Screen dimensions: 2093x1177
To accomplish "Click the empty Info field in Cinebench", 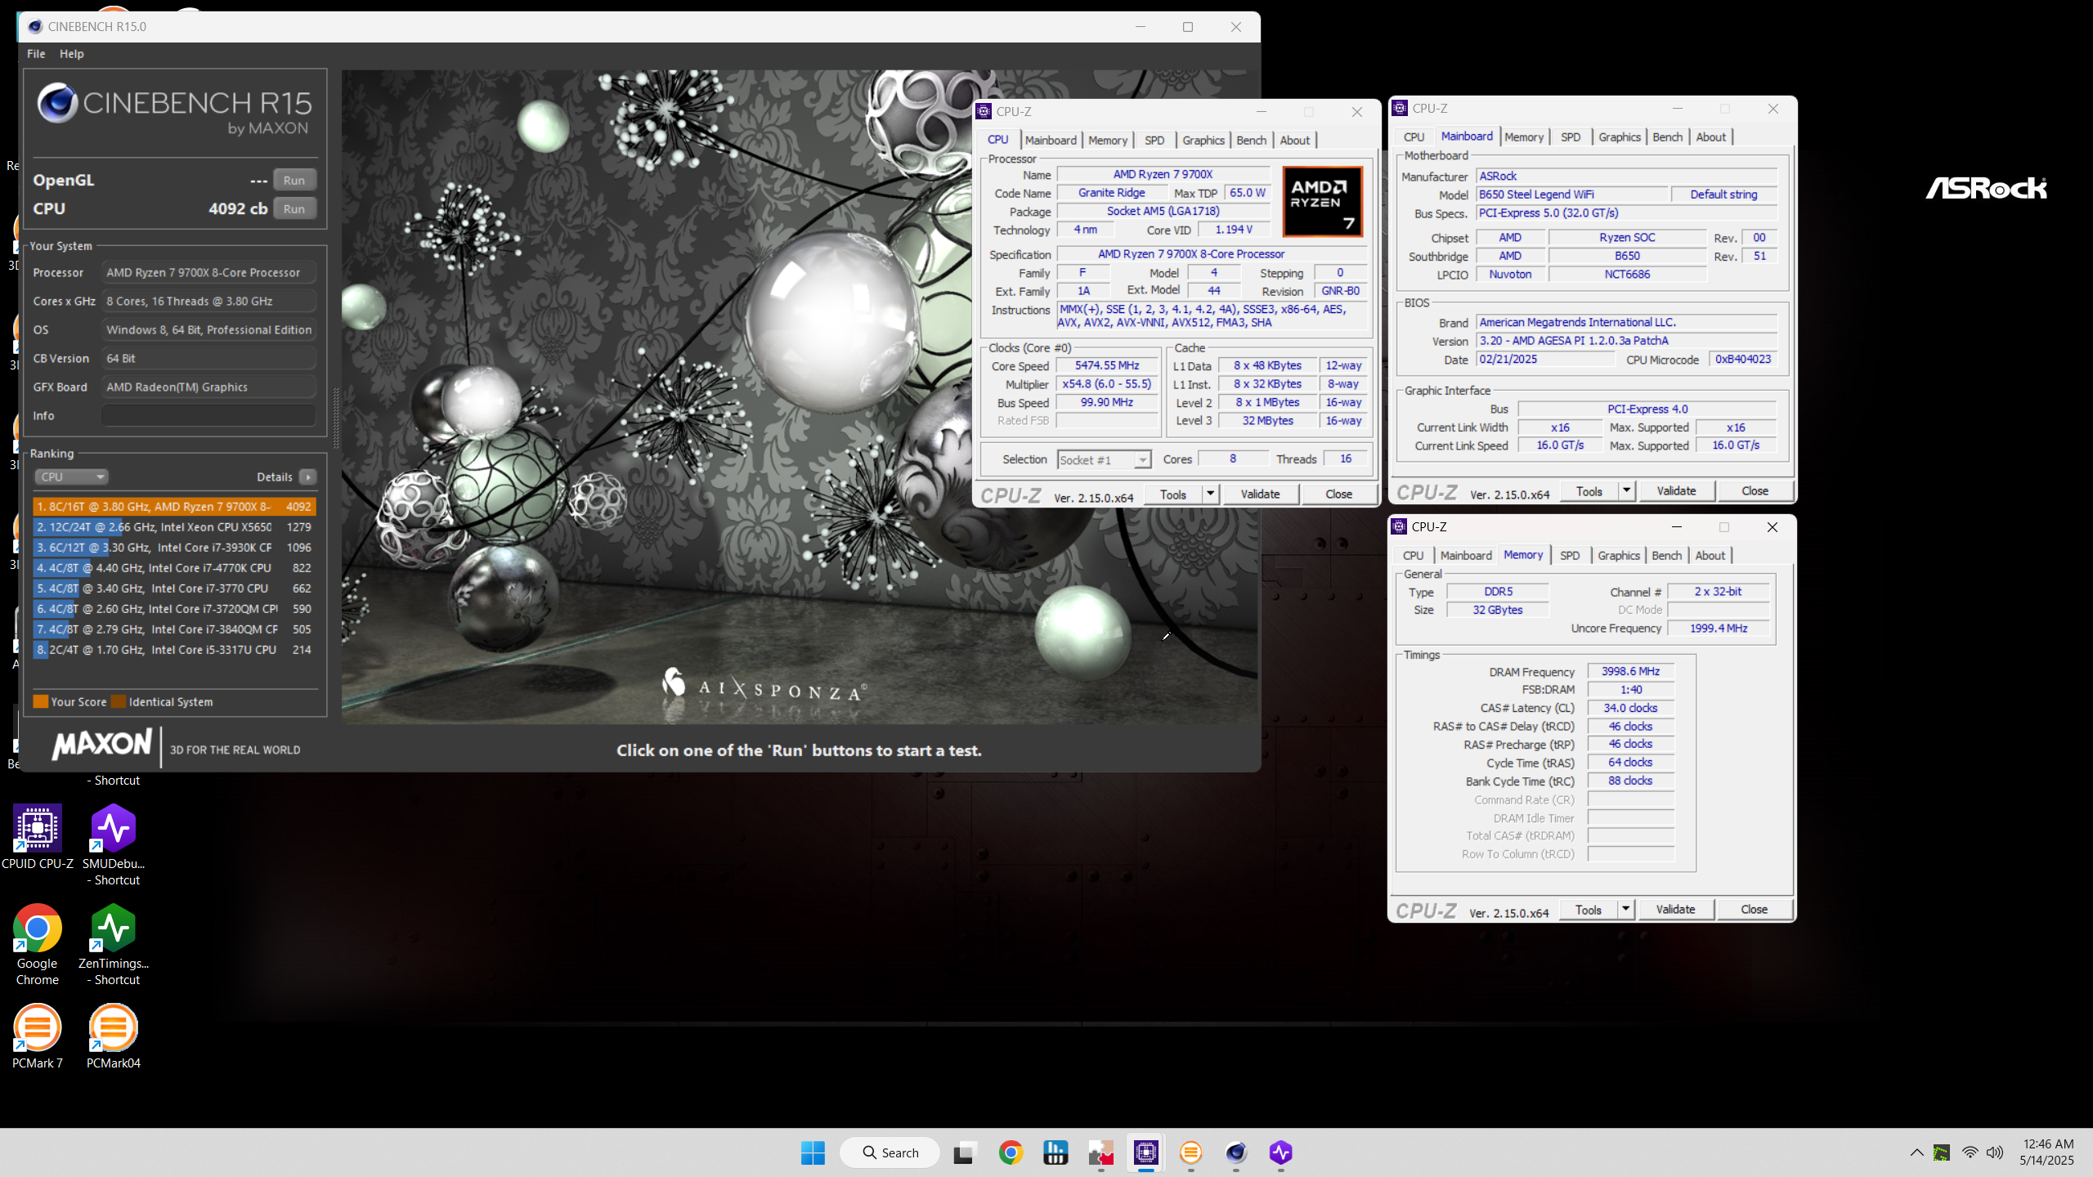I will point(208,415).
